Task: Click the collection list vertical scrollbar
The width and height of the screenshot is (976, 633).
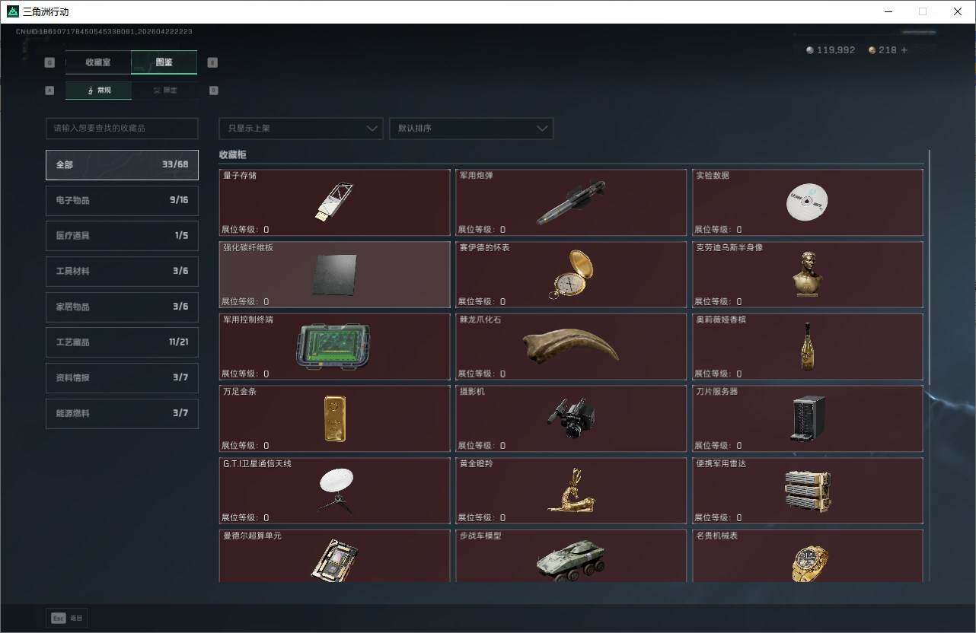Action: click(930, 266)
